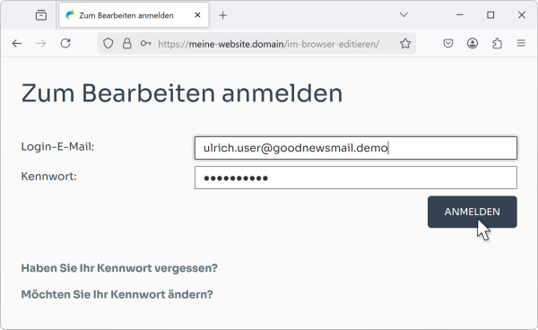The image size is (538, 330).
Task: Focus the Login-E-Mail input field
Action: point(356,148)
